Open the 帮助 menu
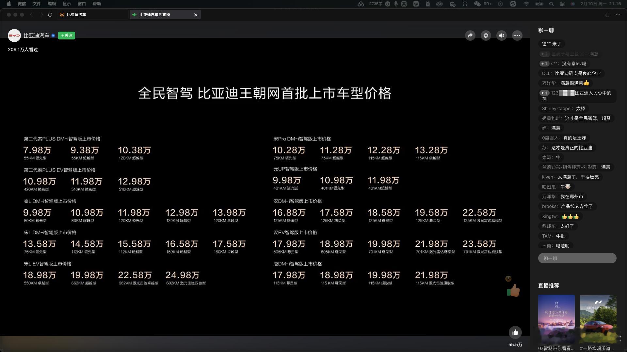Image resolution: width=627 pixels, height=352 pixels. pos(97,4)
